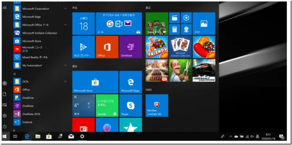Open Outlook in the app list

(x=40, y=122)
